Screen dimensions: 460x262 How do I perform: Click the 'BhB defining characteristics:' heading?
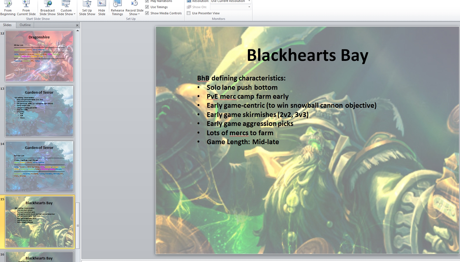(x=241, y=78)
